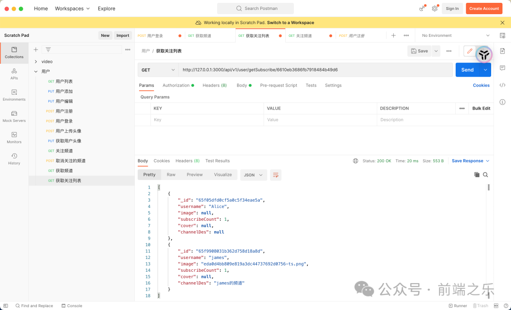Expand the video collection
Image resolution: width=511 pixels, height=310 pixels.
pos(36,61)
